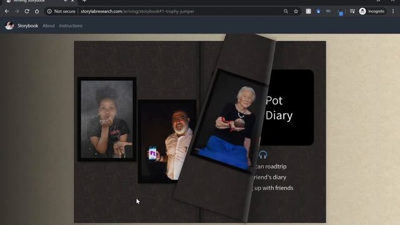Bookmark this page with the star icon
This screenshot has height=225, width=400.
[296, 11]
